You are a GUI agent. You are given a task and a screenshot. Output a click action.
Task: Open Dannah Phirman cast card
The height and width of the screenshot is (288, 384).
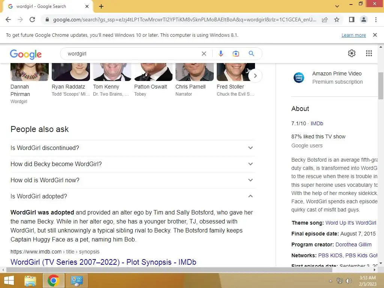(x=29, y=83)
